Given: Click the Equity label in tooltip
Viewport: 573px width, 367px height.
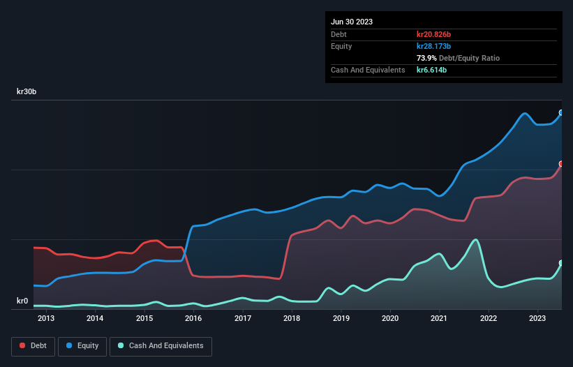Looking at the screenshot, I should pyautogui.click(x=341, y=46).
